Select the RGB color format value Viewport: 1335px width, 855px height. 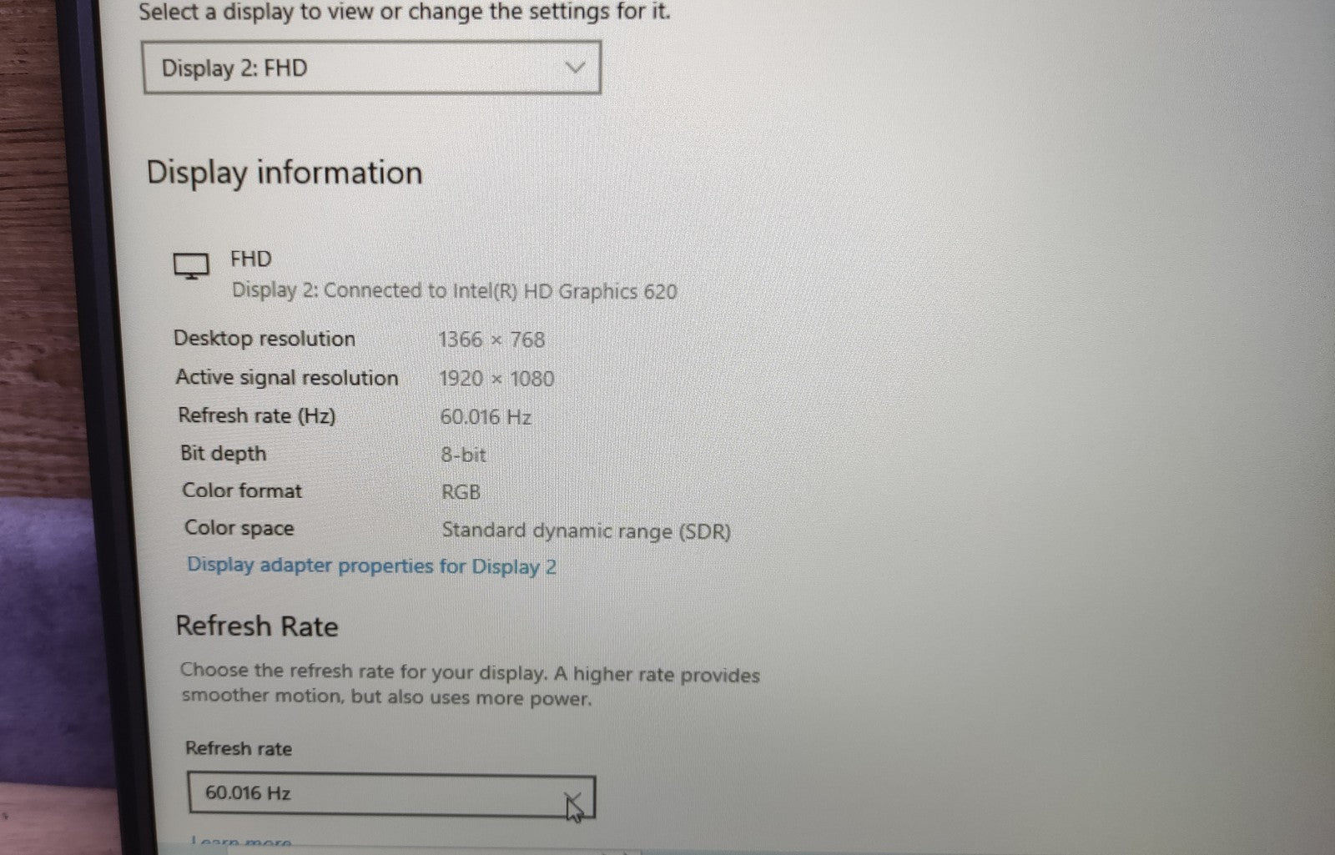pos(461,492)
